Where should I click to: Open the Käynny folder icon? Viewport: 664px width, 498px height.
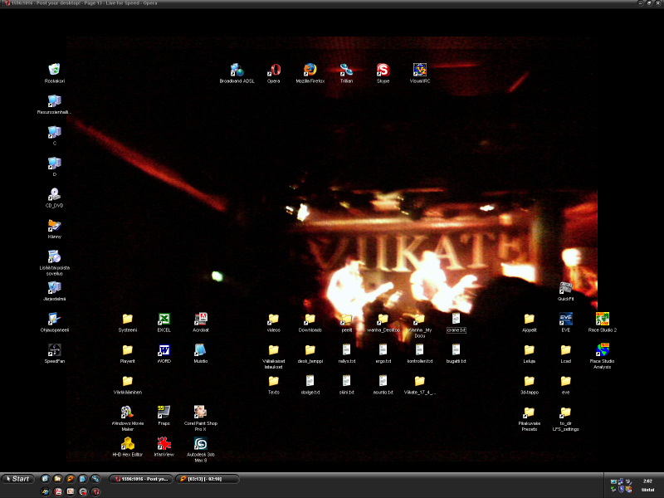[x=54, y=228]
